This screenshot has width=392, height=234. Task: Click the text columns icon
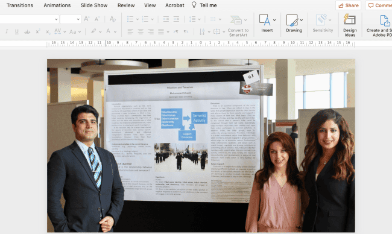click(x=213, y=19)
